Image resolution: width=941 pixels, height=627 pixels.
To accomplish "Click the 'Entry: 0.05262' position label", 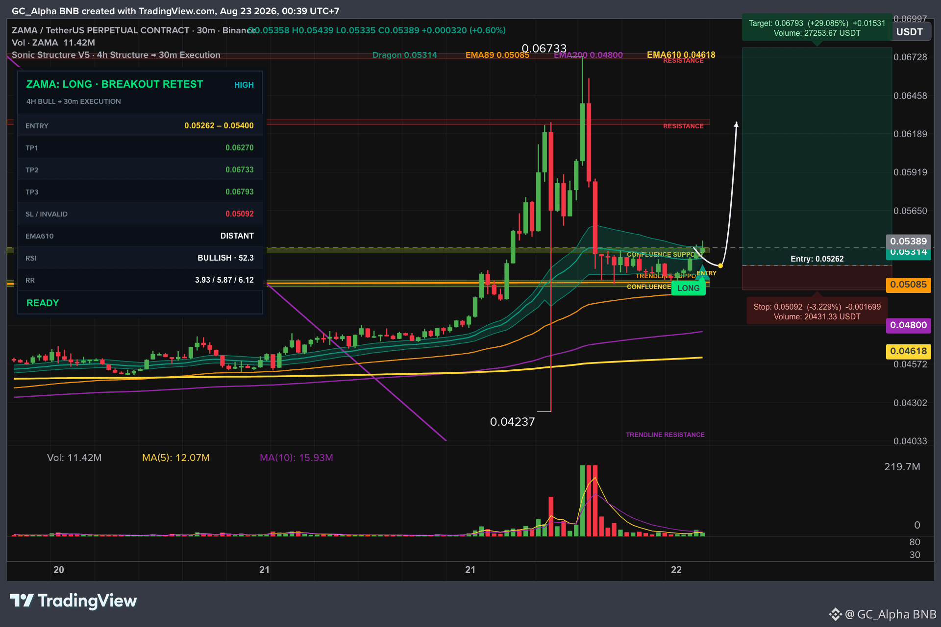I will (817, 259).
